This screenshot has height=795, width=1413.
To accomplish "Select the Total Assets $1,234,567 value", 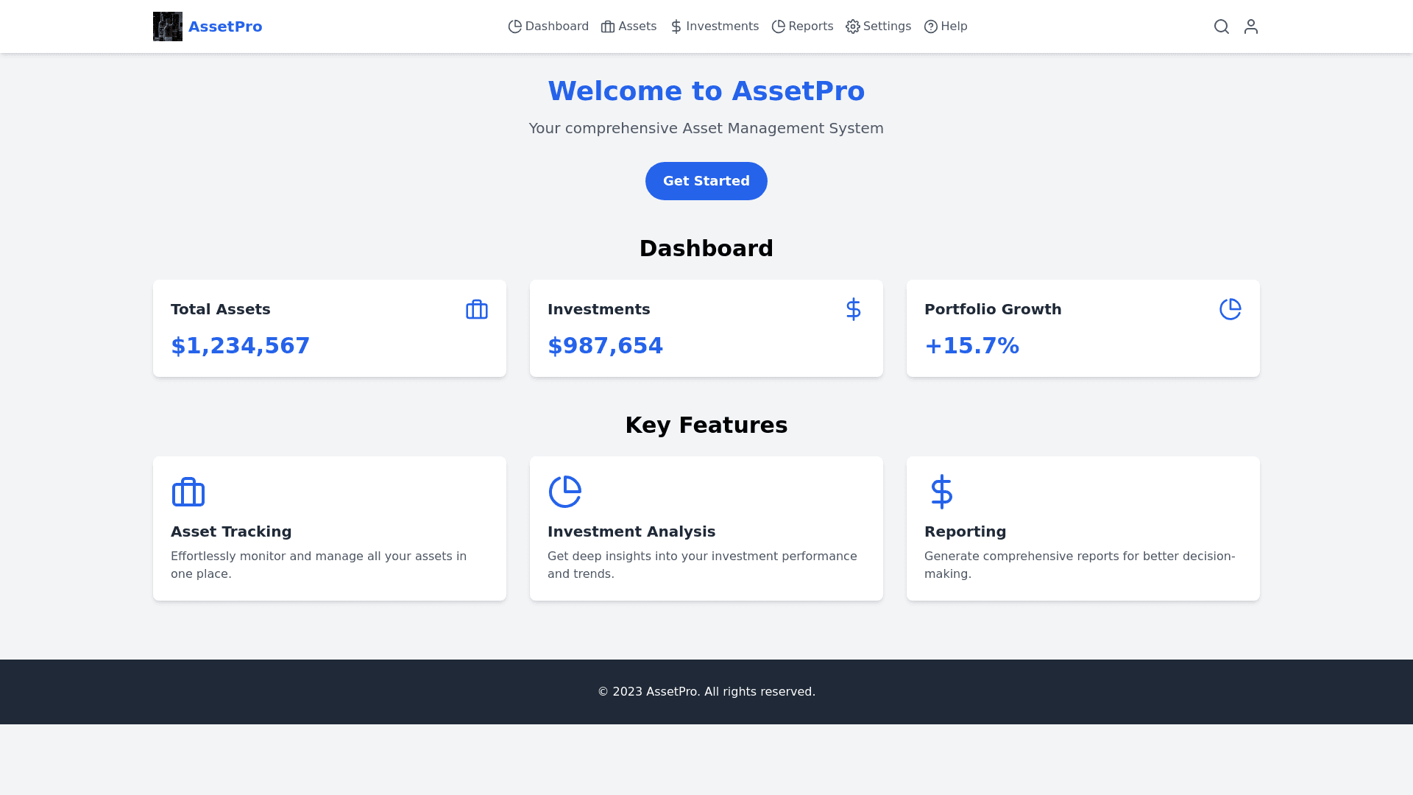I will point(240,345).
